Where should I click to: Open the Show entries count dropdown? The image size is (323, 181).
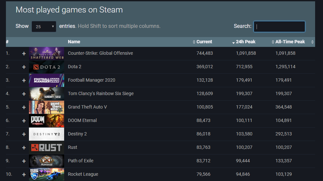(44, 27)
